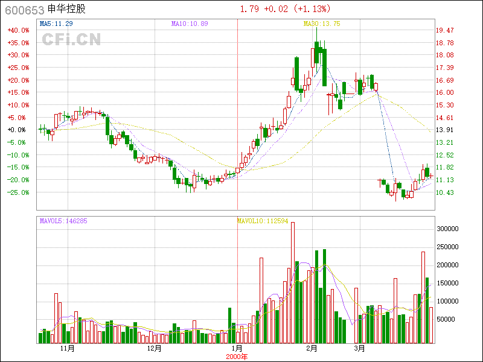Click the 250000 volume axis label
The image size is (483, 362).
coord(447,247)
